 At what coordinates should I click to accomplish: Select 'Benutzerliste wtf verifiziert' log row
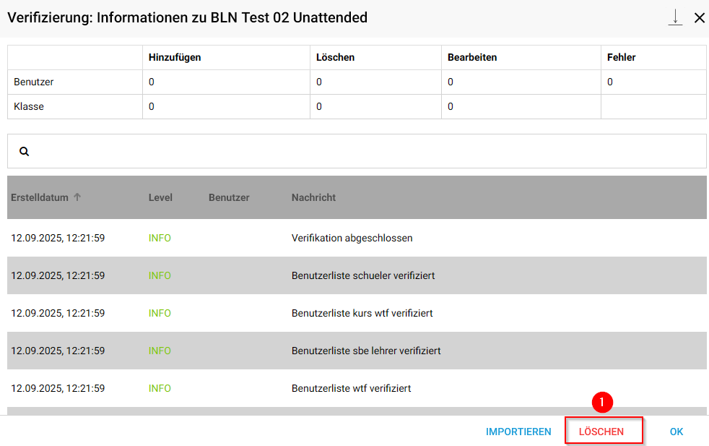[x=351, y=388]
